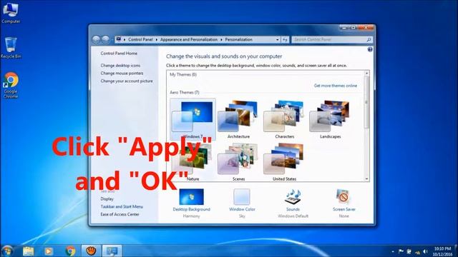Open Control Panel Home link

point(119,54)
